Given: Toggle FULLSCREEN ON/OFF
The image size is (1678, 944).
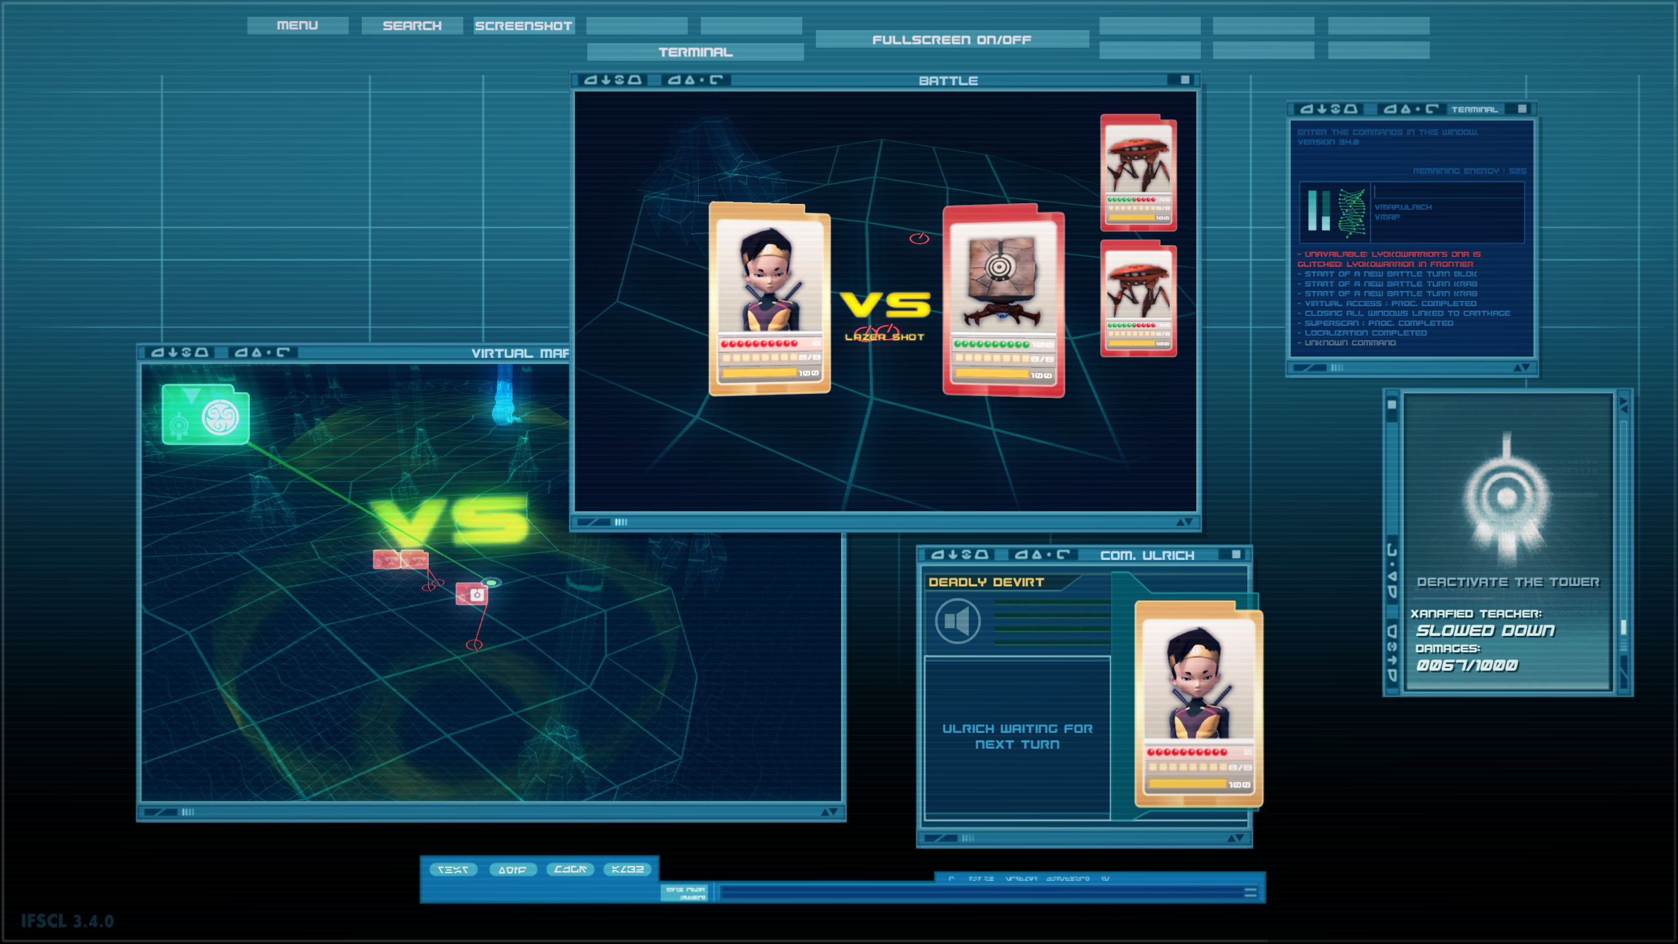Looking at the screenshot, I should pos(952,39).
